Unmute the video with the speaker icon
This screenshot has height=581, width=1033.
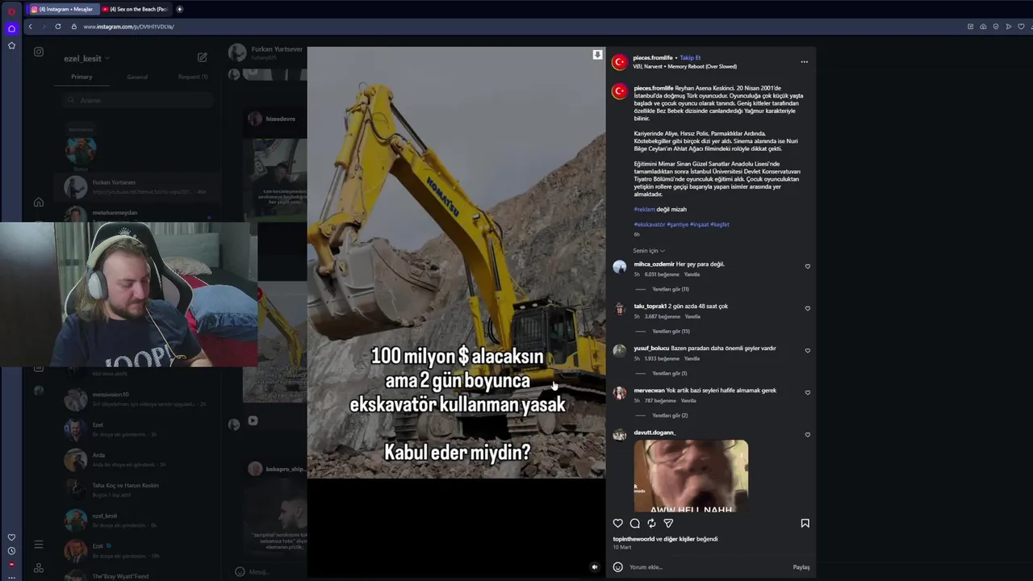click(595, 567)
